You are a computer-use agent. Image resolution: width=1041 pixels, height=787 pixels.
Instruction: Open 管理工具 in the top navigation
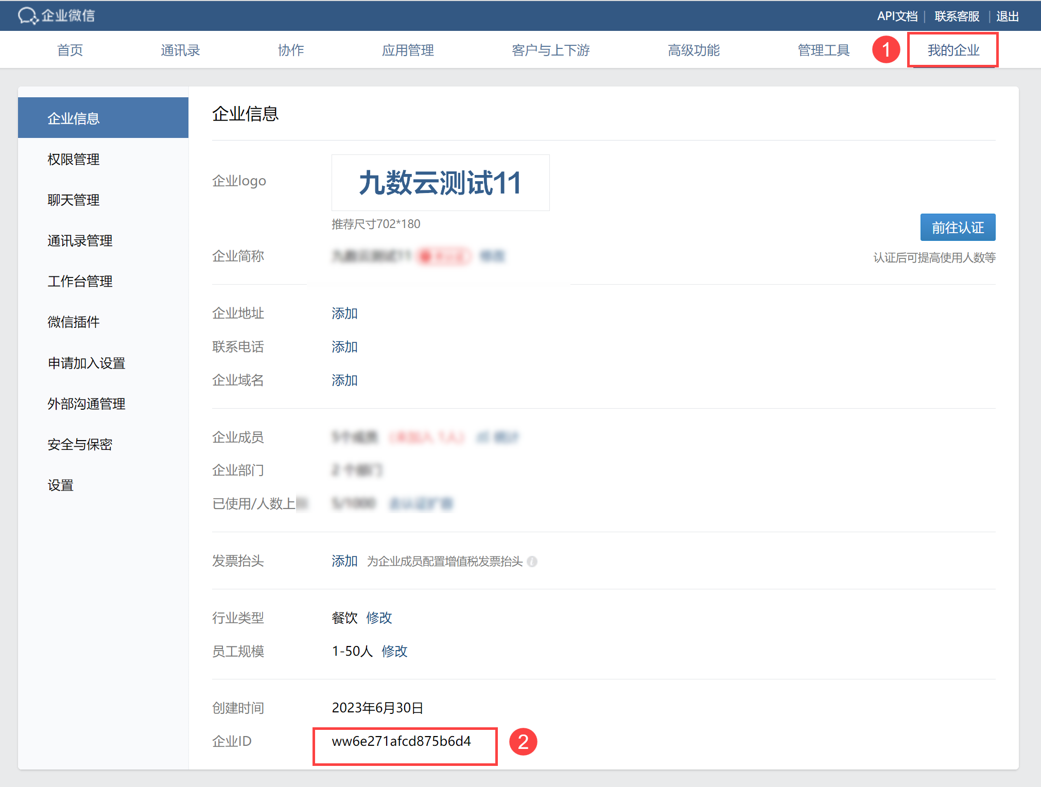(823, 50)
